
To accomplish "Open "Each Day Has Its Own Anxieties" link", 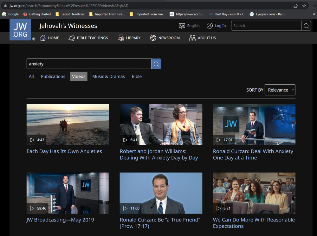I will [64, 151].
